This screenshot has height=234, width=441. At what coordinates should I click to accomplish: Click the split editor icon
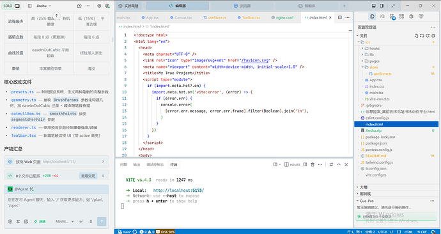[340, 17]
